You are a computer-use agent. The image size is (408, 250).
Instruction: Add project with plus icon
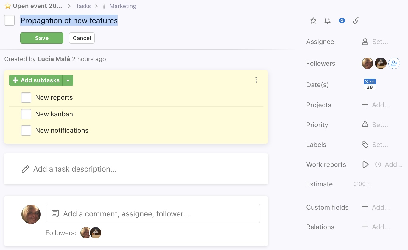pos(365,105)
